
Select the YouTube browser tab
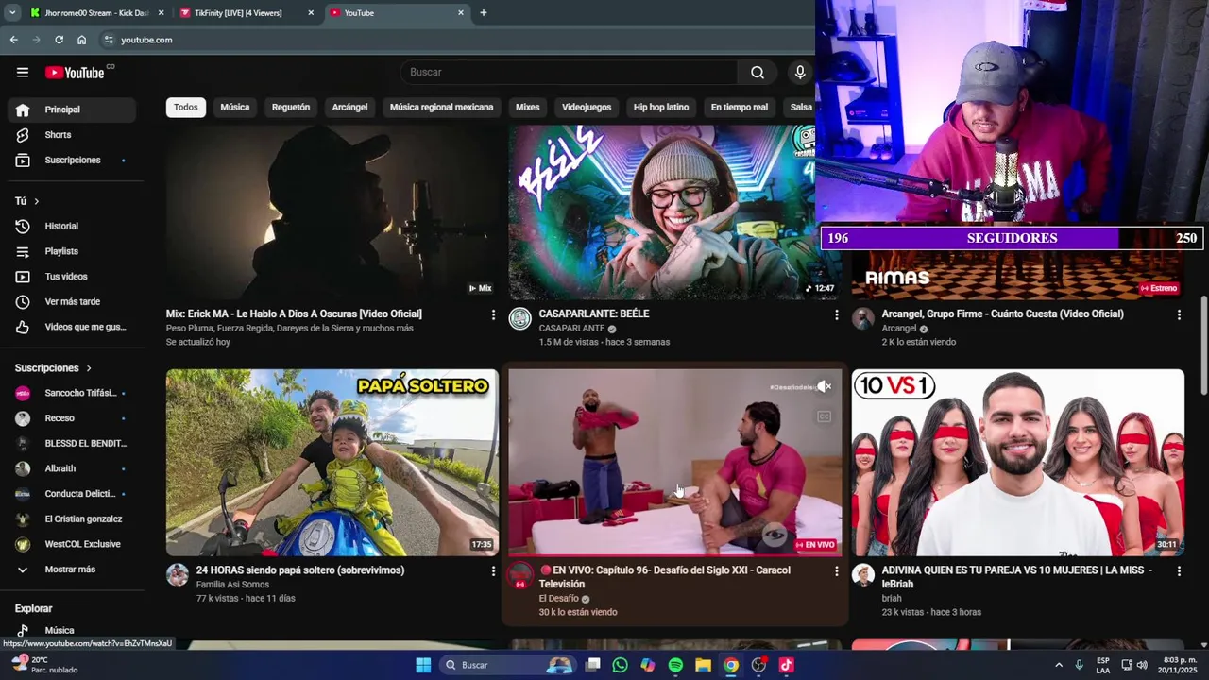click(396, 13)
